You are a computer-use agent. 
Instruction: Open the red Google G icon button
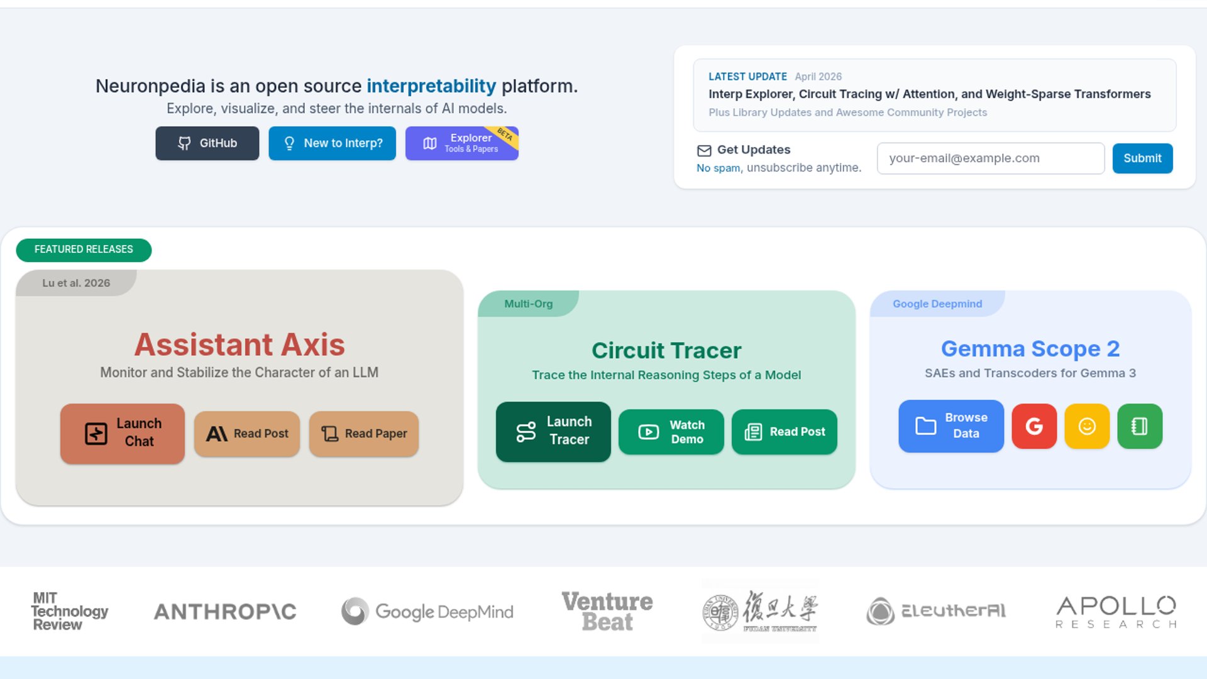1034,426
